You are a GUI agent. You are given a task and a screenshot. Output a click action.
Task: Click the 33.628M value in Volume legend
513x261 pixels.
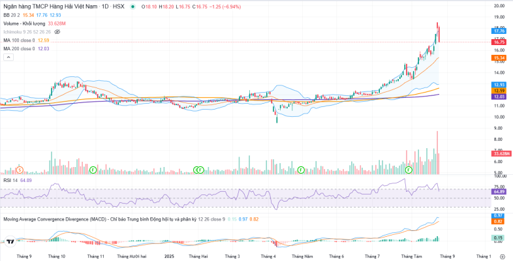click(57, 23)
